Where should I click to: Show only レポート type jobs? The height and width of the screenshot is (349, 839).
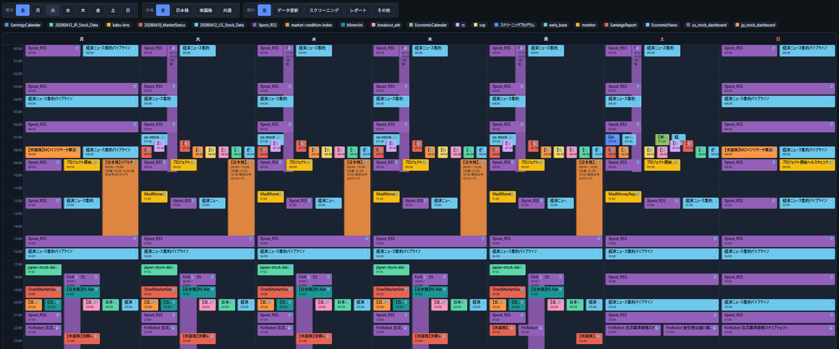(357, 11)
